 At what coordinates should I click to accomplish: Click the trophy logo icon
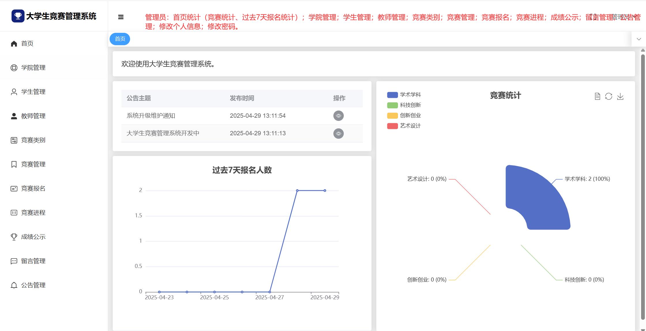18,16
